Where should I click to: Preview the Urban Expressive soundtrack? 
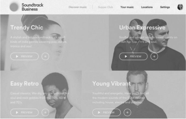[133, 56]
